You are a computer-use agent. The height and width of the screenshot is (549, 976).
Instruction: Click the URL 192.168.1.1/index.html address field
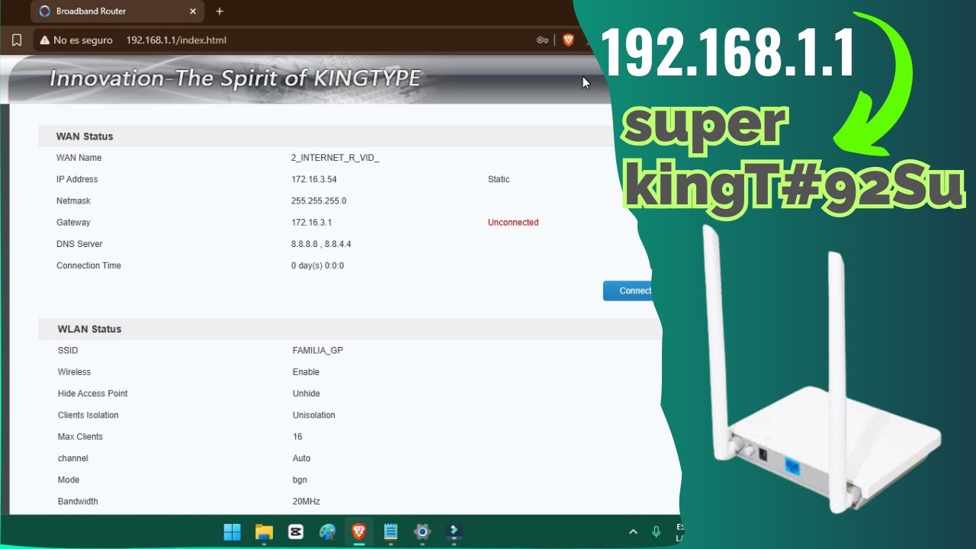point(176,40)
